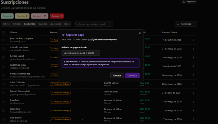Click the red Vencidas 1 badge

[x=57, y=16]
